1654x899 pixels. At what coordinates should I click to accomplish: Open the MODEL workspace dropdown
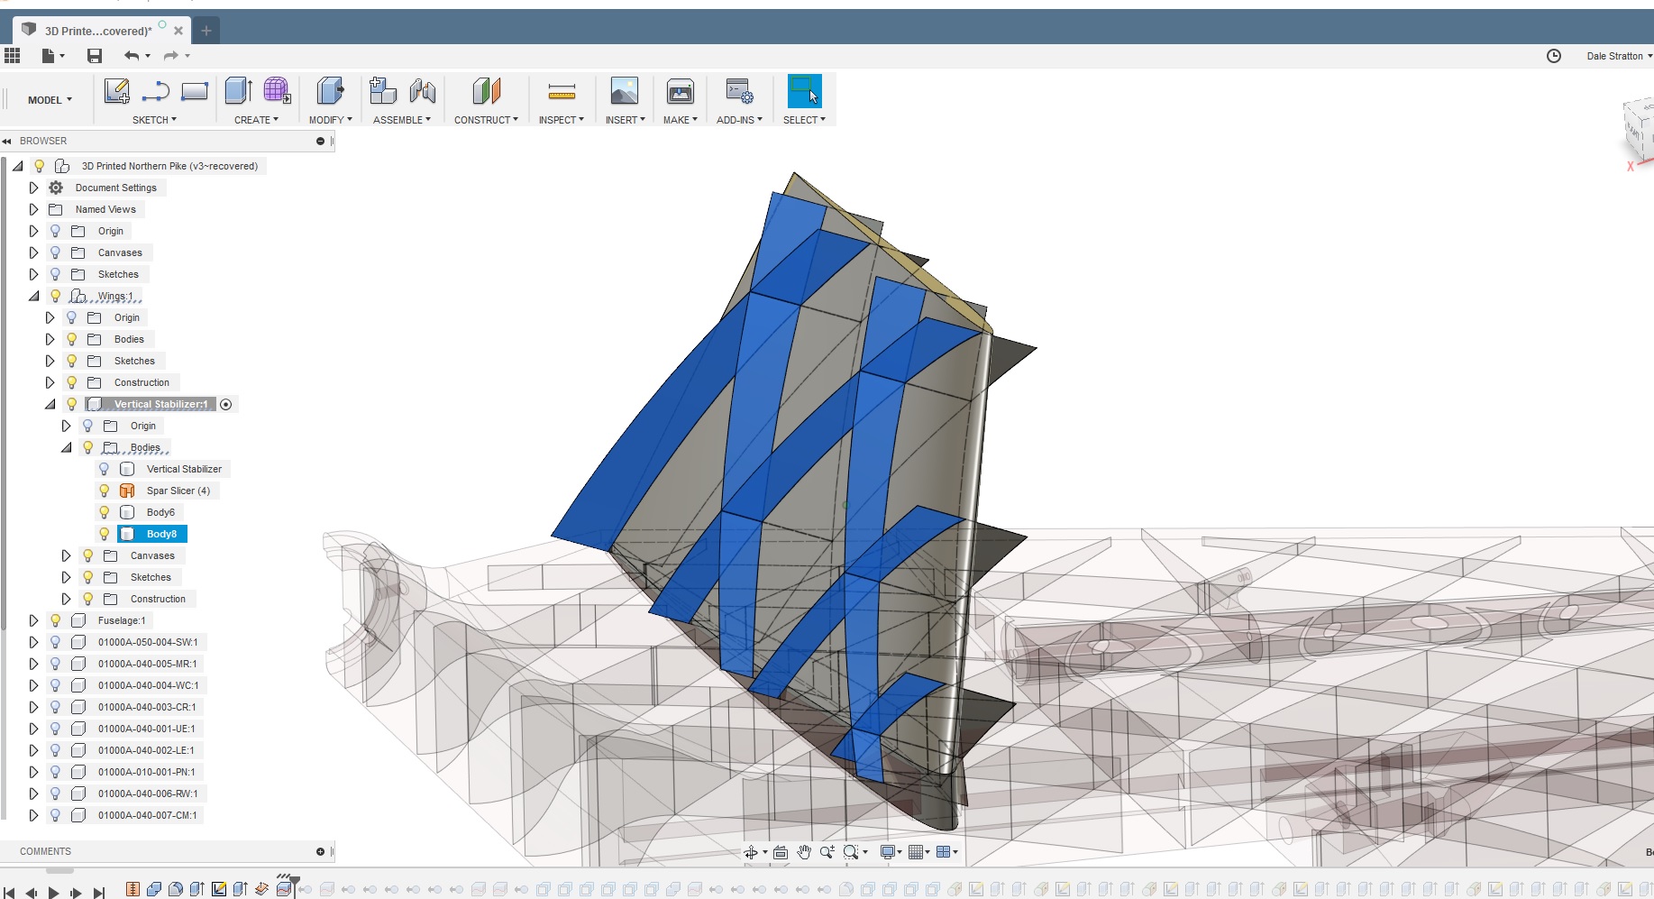[x=48, y=99]
